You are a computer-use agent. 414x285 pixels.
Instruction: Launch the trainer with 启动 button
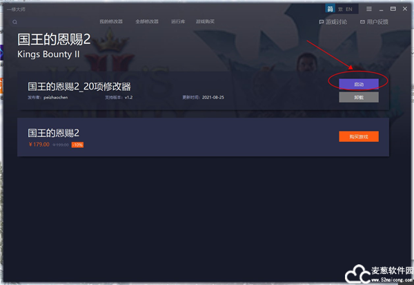(x=359, y=84)
